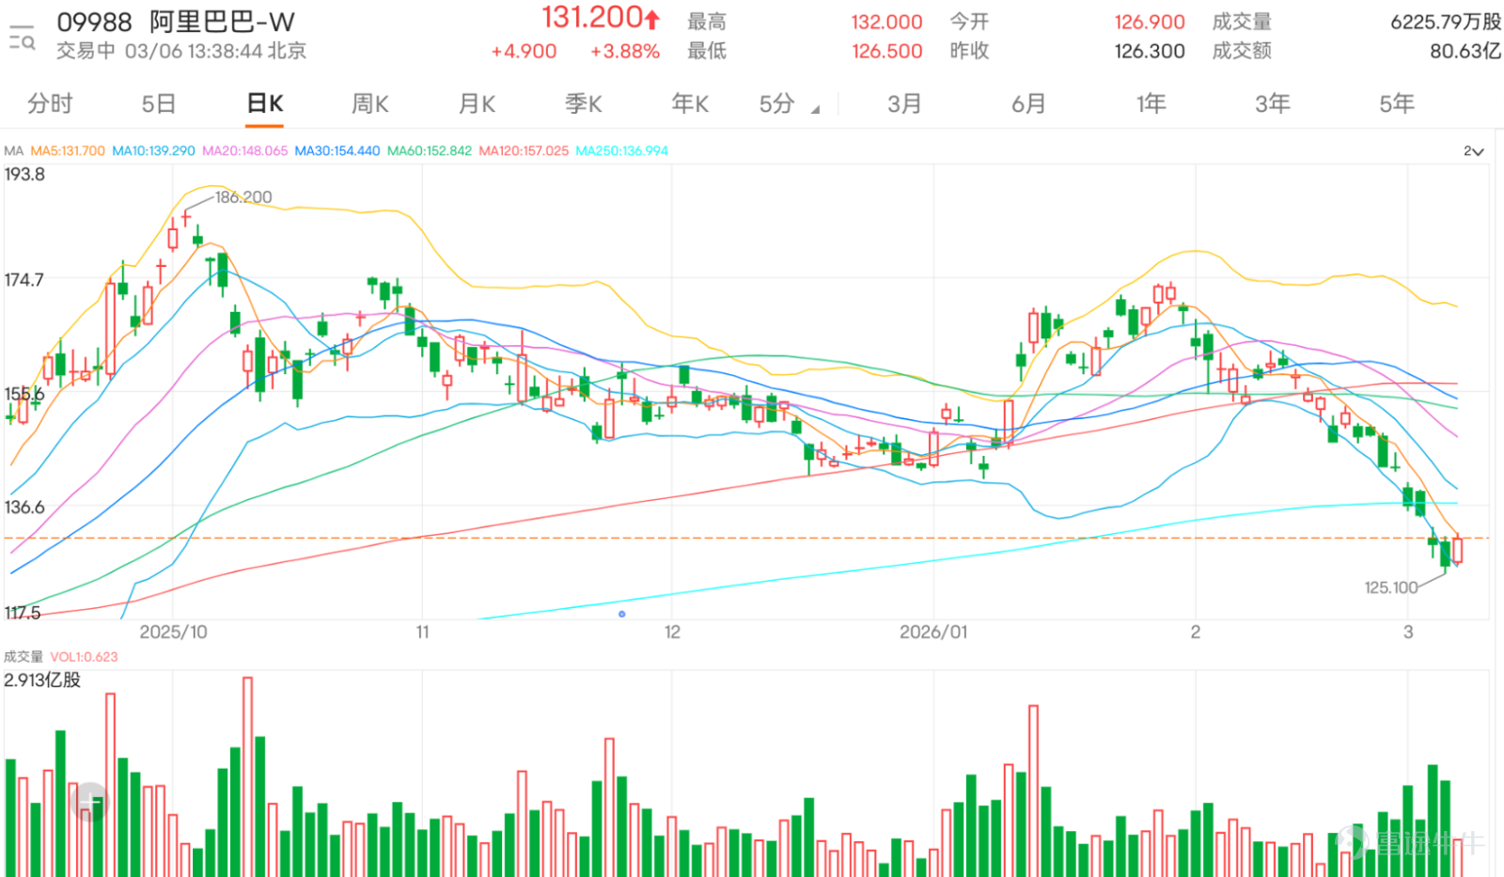Select the 3年 time range

click(1273, 103)
